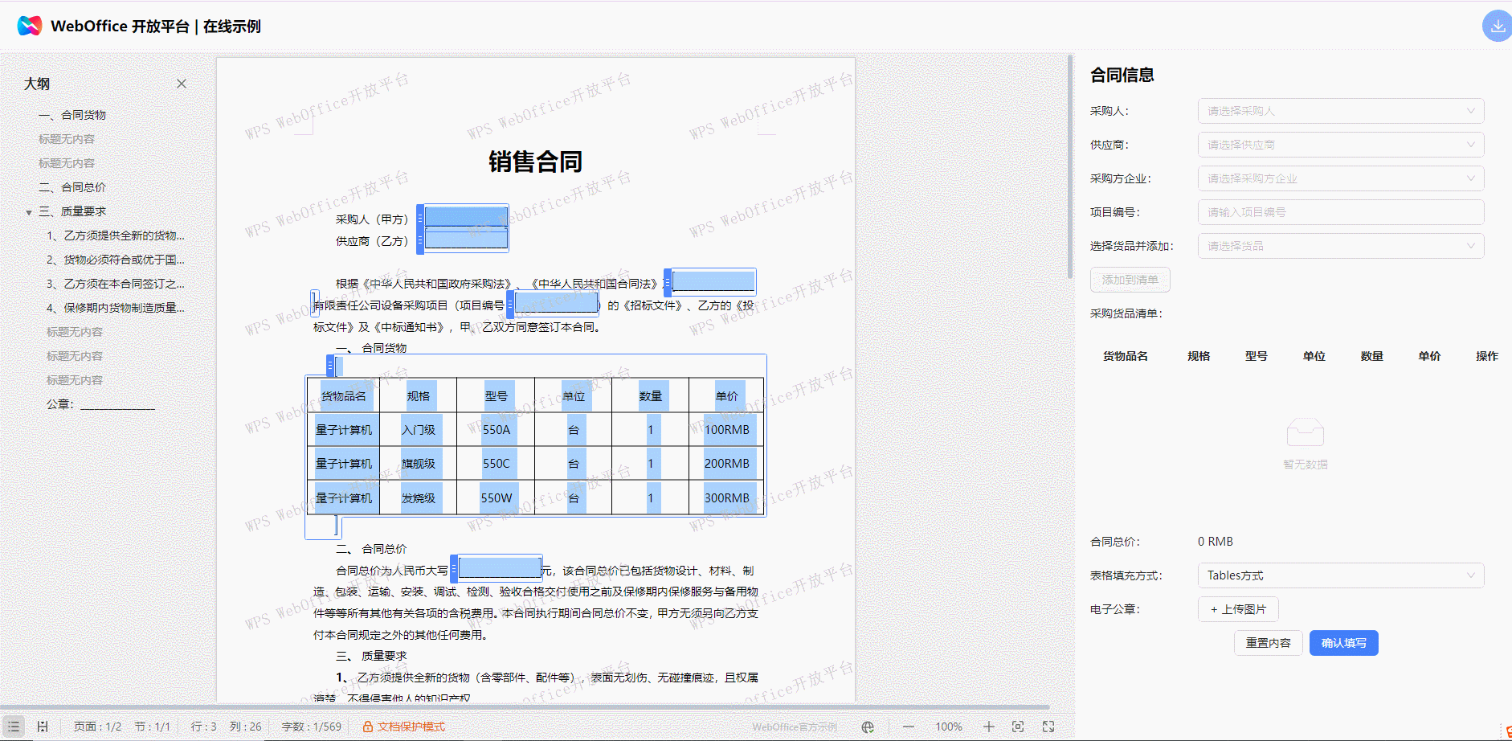Screen dimensions: 1512x741
Task: Open the 采购方企业 dropdown
Action: (1340, 178)
